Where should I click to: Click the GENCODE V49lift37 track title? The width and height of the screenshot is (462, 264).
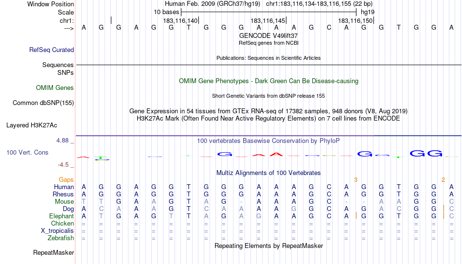coord(268,35)
